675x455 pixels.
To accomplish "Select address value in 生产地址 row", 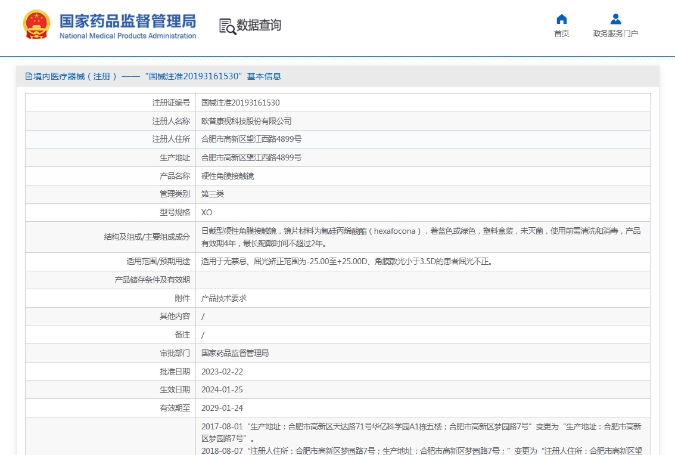I will point(251,157).
